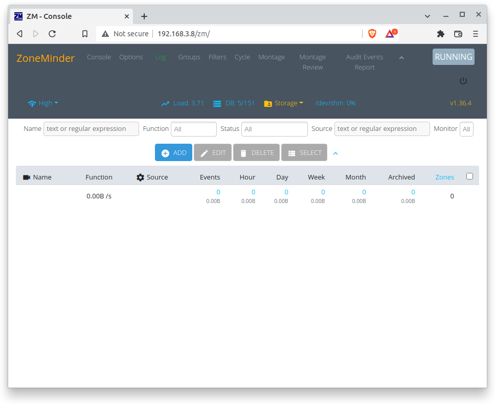The image size is (495, 404).
Task: Toggle the select-all monitors checkbox
Action: pyautogui.click(x=470, y=176)
